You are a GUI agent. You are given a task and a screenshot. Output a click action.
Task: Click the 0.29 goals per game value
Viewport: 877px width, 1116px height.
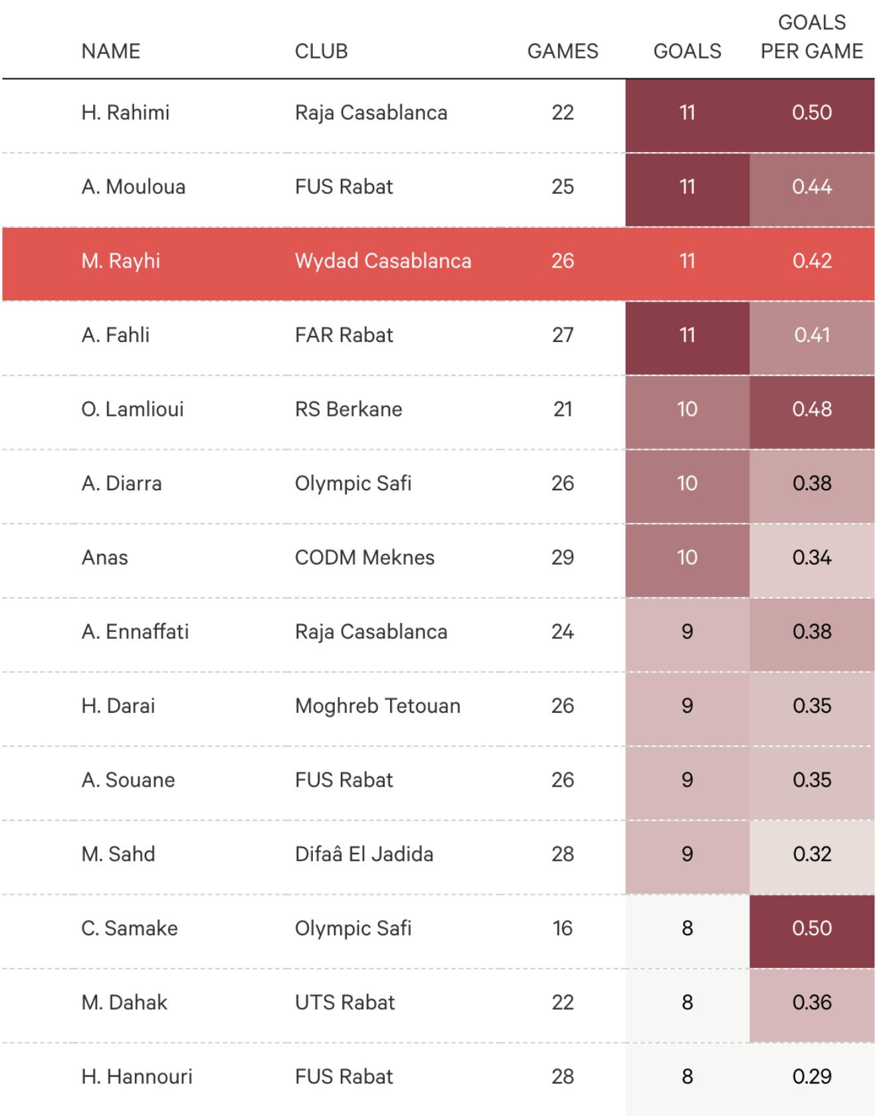(811, 1077)
